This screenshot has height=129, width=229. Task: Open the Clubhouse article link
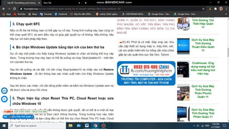203,68
